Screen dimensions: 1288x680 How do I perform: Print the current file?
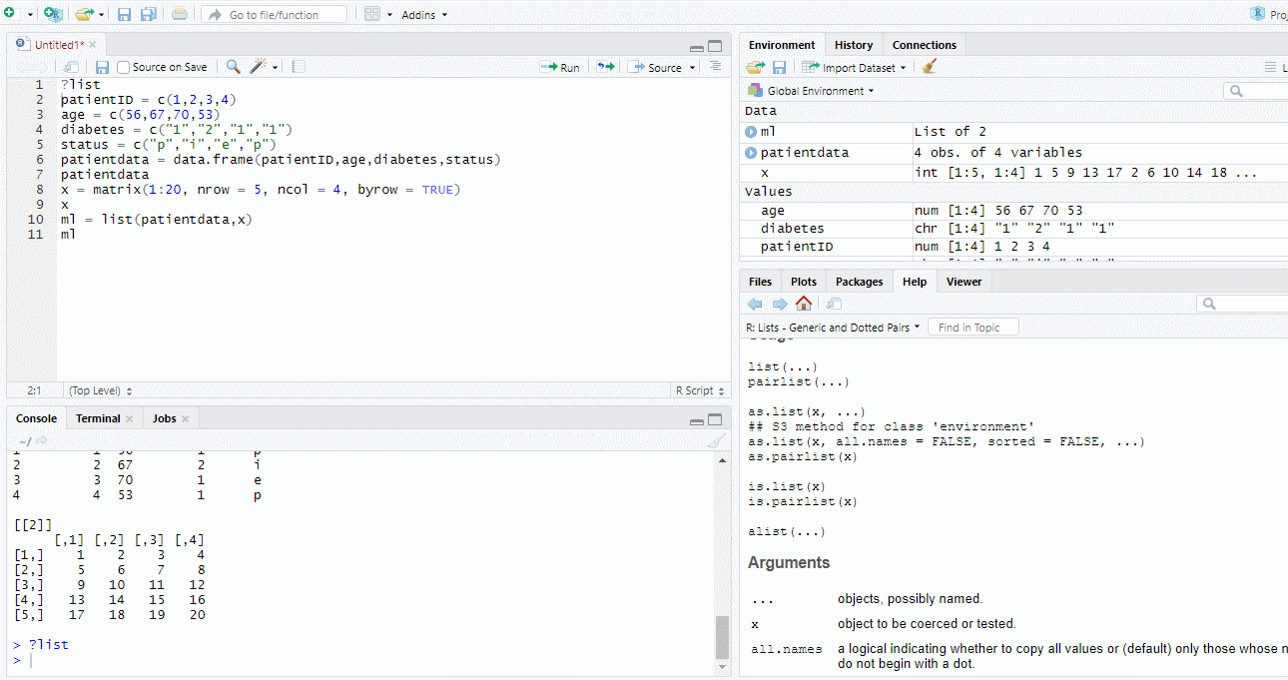[x=179, y=14]
